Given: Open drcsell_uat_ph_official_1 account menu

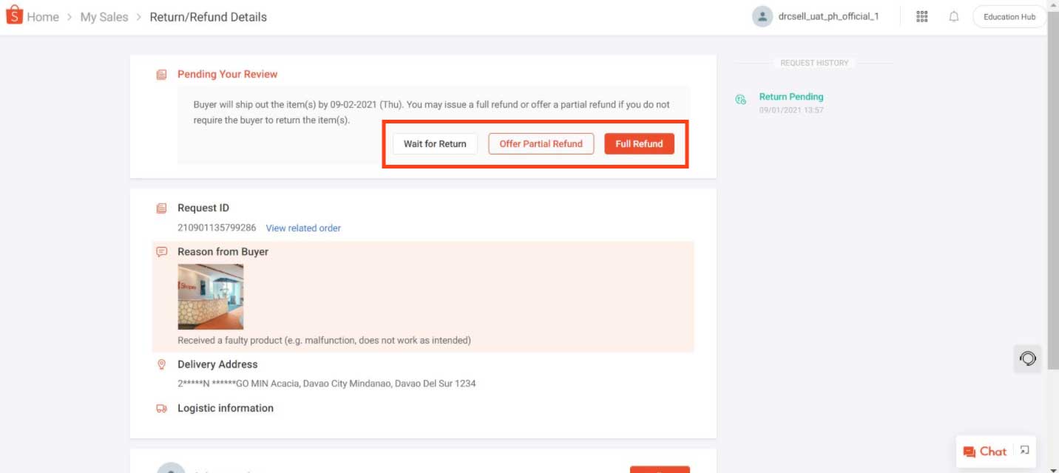Looking at the screenshot, I should 828,16.
